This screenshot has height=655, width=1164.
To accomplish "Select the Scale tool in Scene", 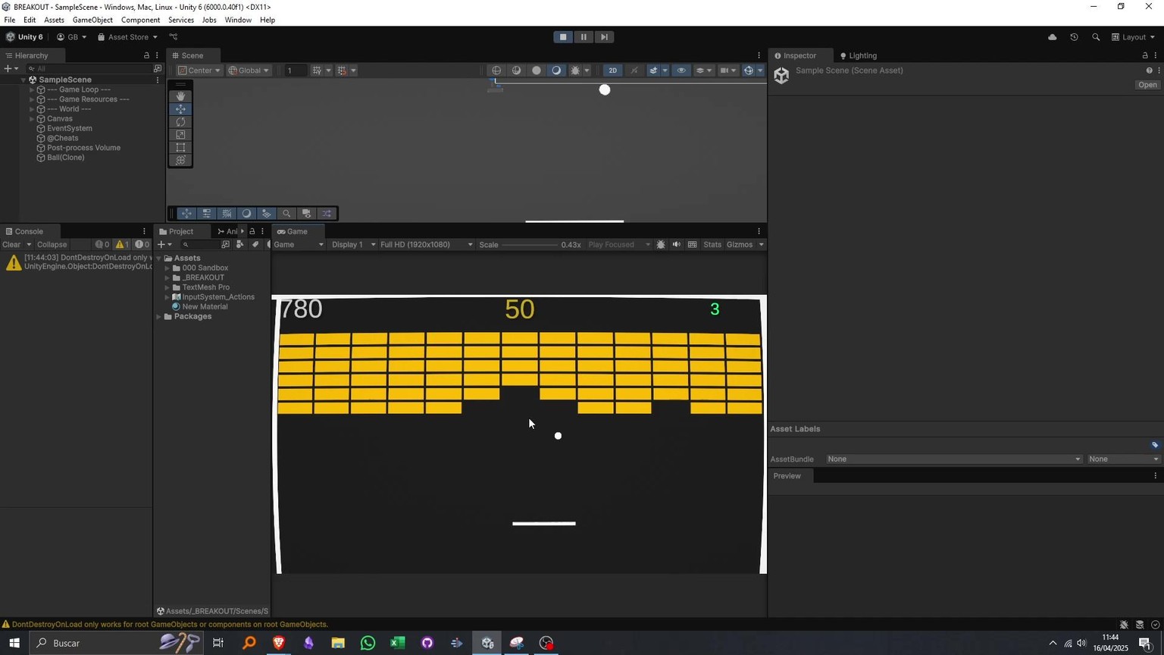I will 180,135.
